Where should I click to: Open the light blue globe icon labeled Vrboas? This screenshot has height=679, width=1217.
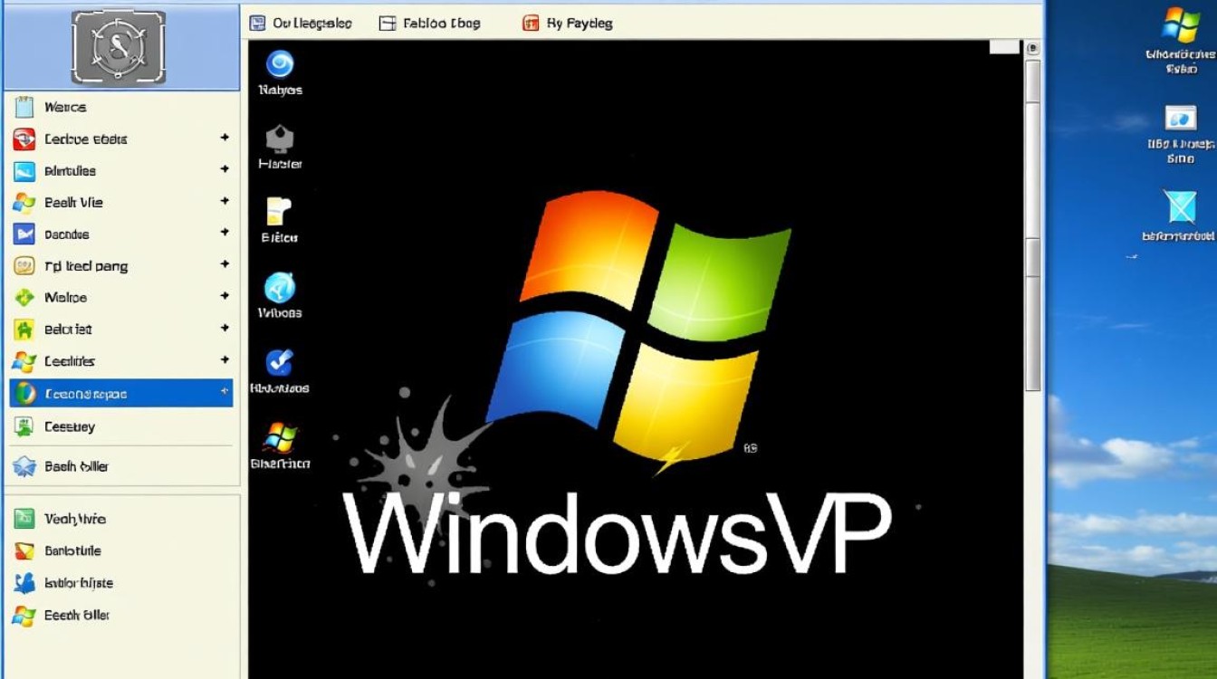279,288
